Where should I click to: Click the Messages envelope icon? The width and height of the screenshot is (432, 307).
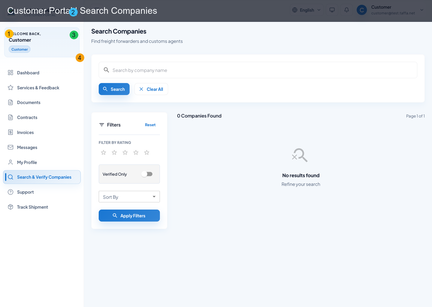pos(10,147)
